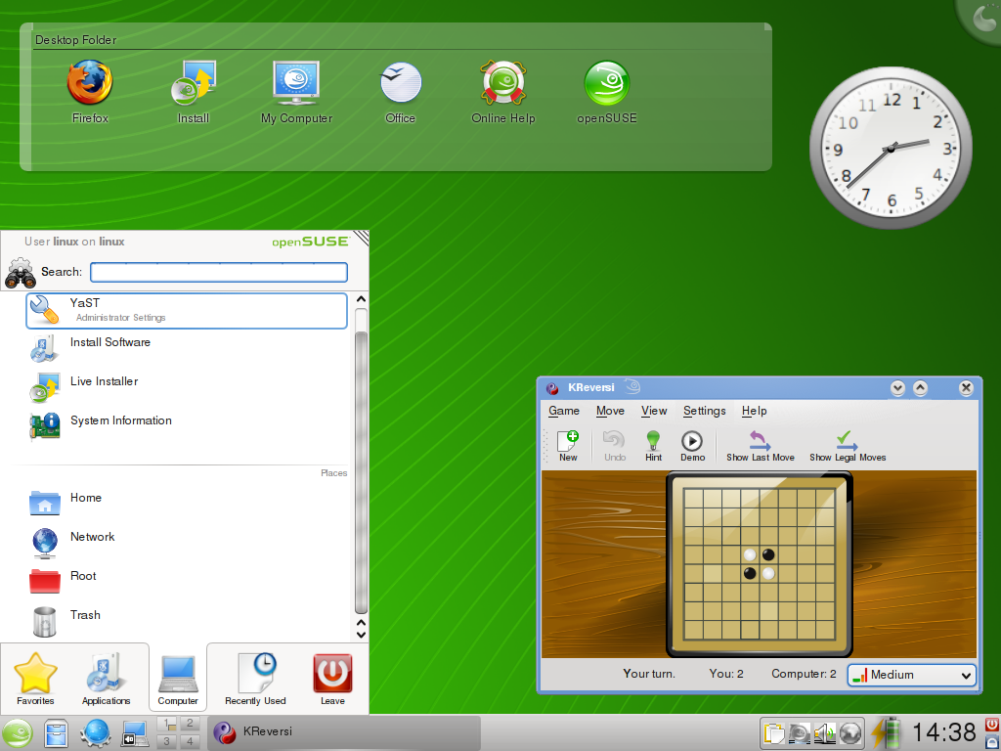Click the "You: 2" score text
The image size is (1001, 751).
click(726, 674)
